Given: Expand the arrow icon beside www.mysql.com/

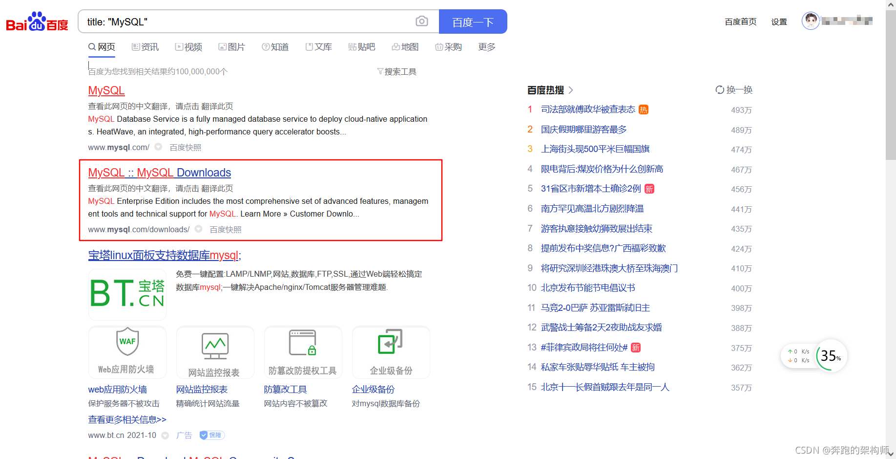Looking at the screenshot, I should coord(158,147).
